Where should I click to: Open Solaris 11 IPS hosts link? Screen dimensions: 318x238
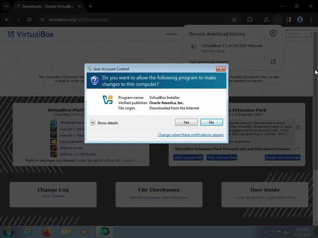click(78, 154)
